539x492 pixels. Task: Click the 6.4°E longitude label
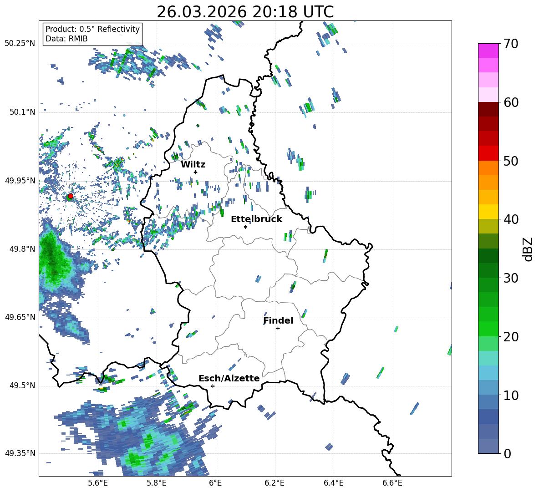click(334, 483)
